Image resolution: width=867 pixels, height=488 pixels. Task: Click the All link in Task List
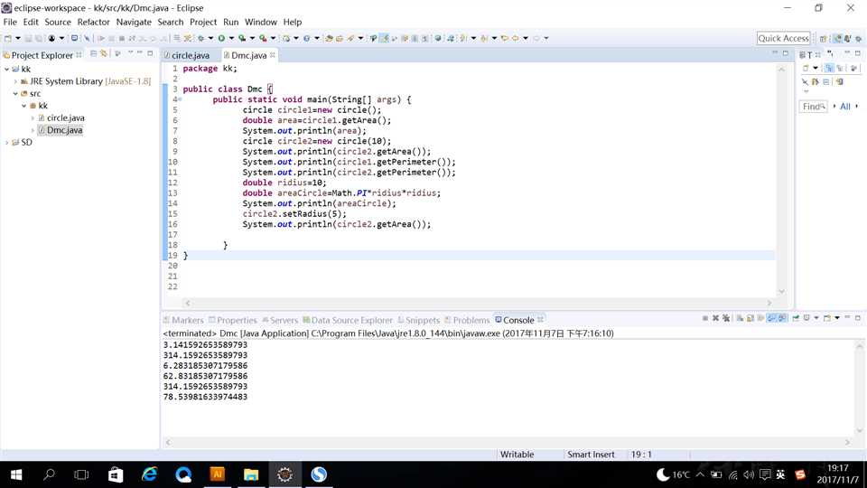coord(845,107)
